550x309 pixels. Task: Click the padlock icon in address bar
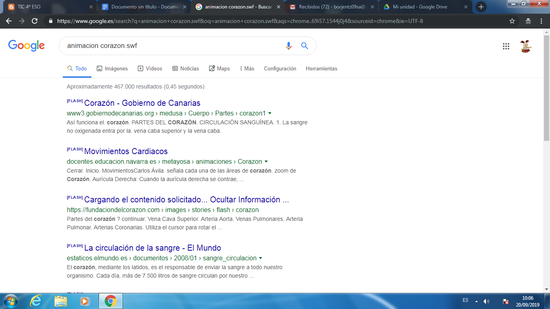tap(51, 21)
